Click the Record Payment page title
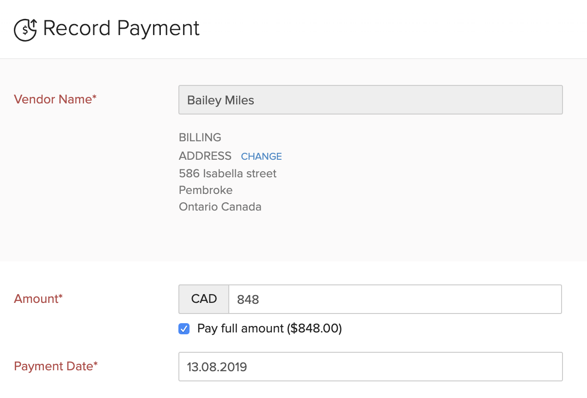This screenshot has width=587, height=398. pyautogui.click(x=121, y=29)
